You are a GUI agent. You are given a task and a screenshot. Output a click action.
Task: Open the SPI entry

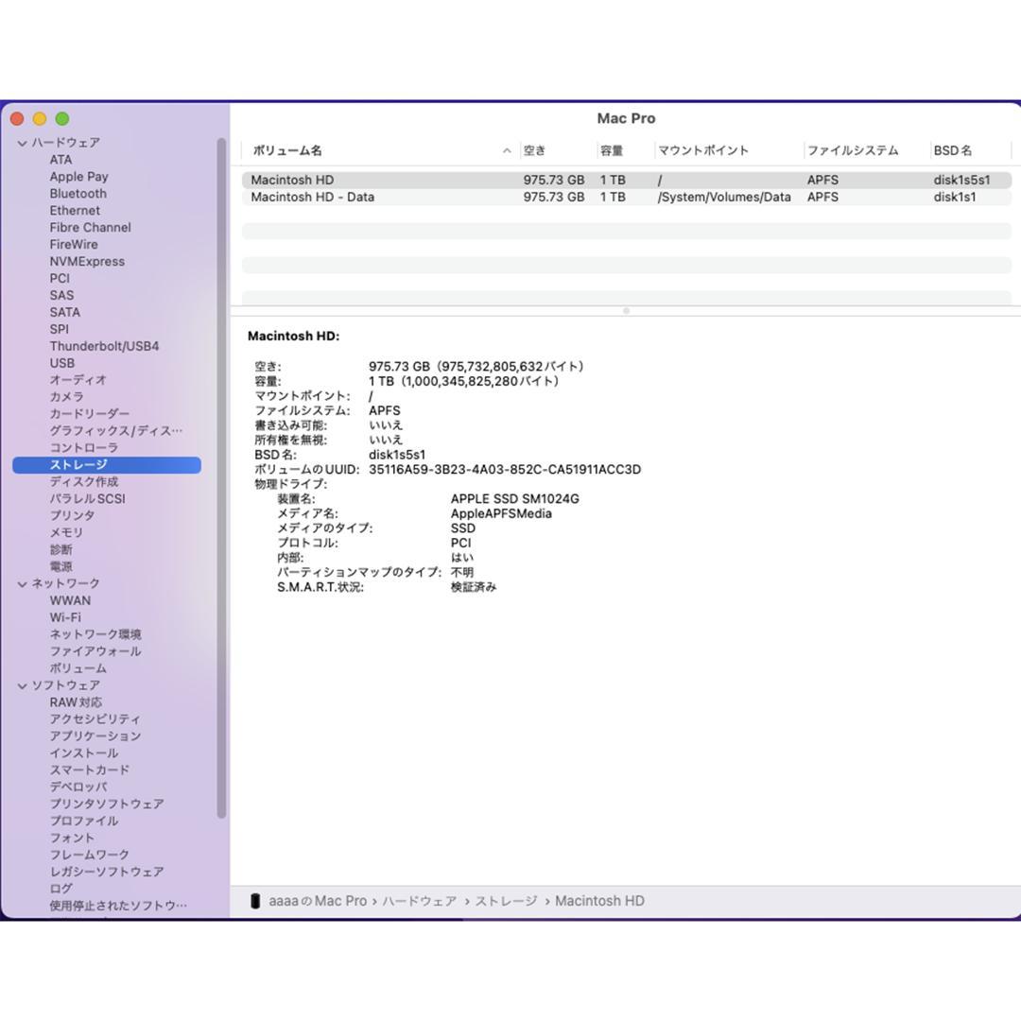click(59, 329)
